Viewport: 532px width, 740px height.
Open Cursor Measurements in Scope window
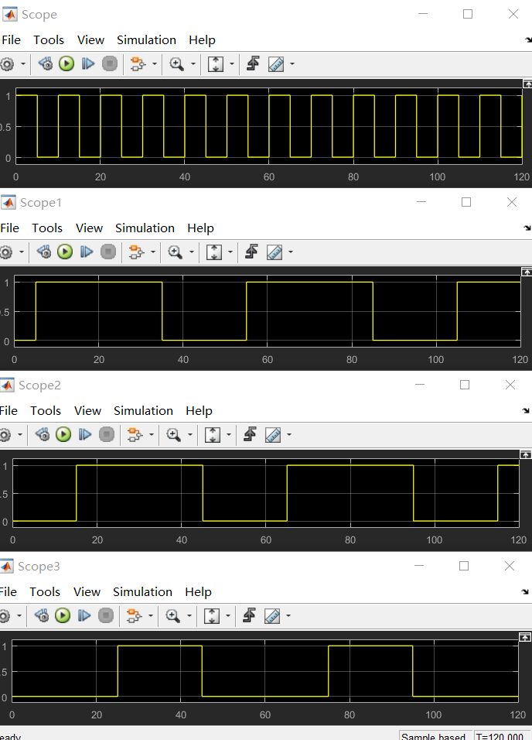[276, 63]
